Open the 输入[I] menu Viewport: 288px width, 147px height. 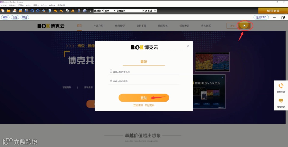pyautogui.click(x=29, y=5)
